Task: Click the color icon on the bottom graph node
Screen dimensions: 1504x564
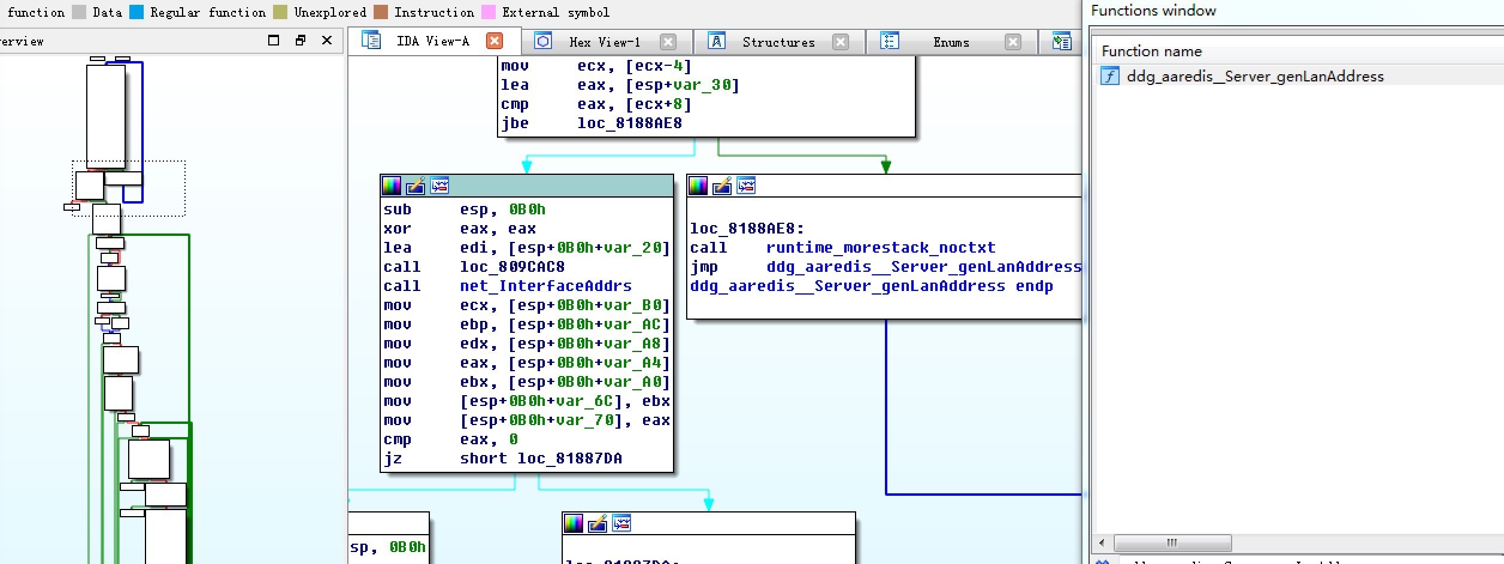Action: coord(574,524)
